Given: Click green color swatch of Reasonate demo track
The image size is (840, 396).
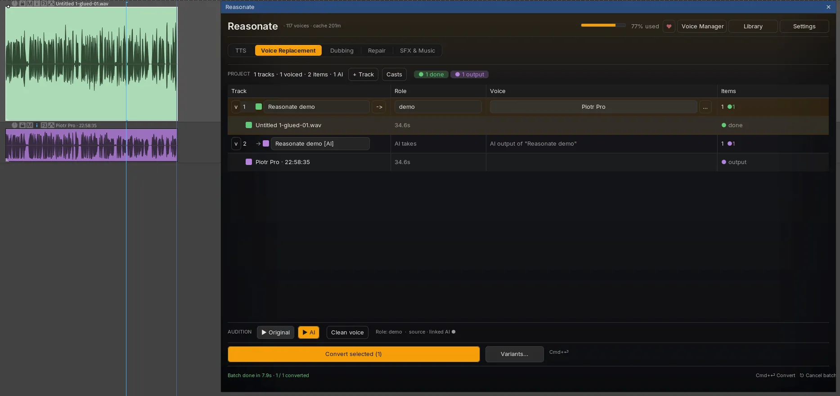Looking at the screenshot, I should coord(259,107).
